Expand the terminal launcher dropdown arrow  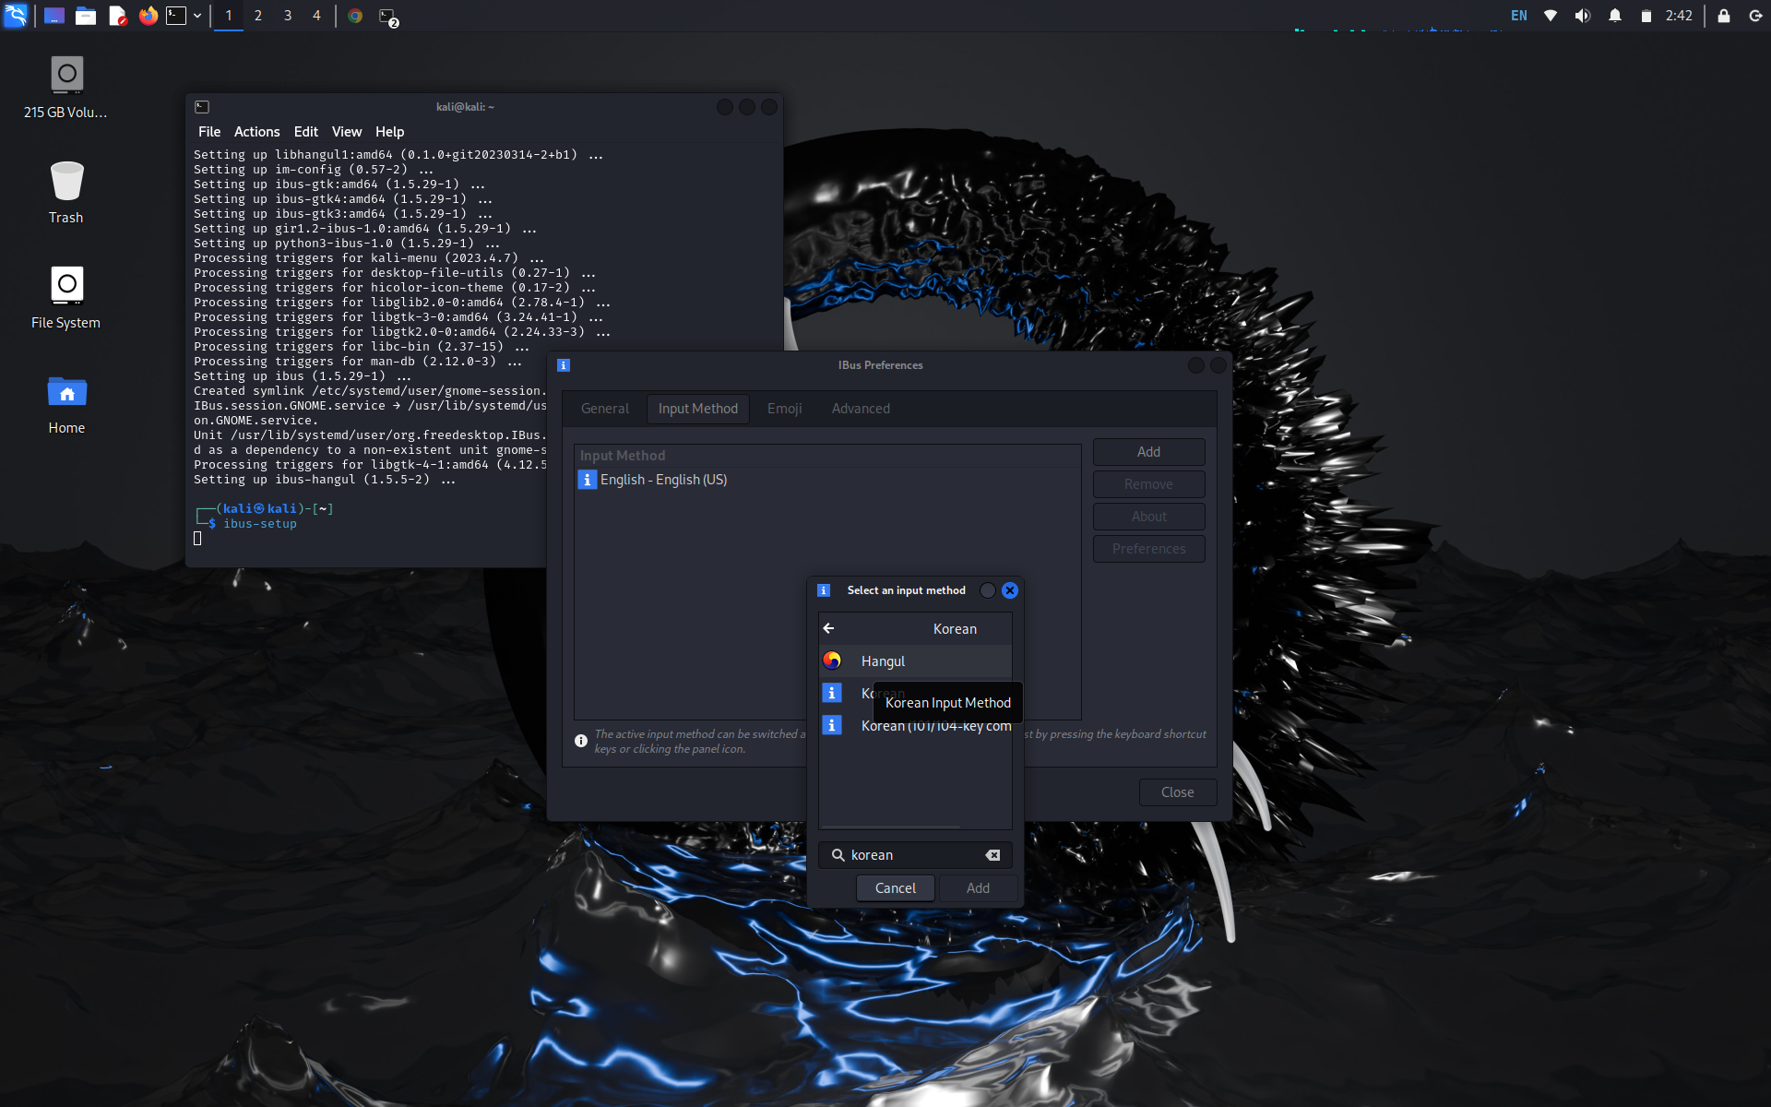197,16
